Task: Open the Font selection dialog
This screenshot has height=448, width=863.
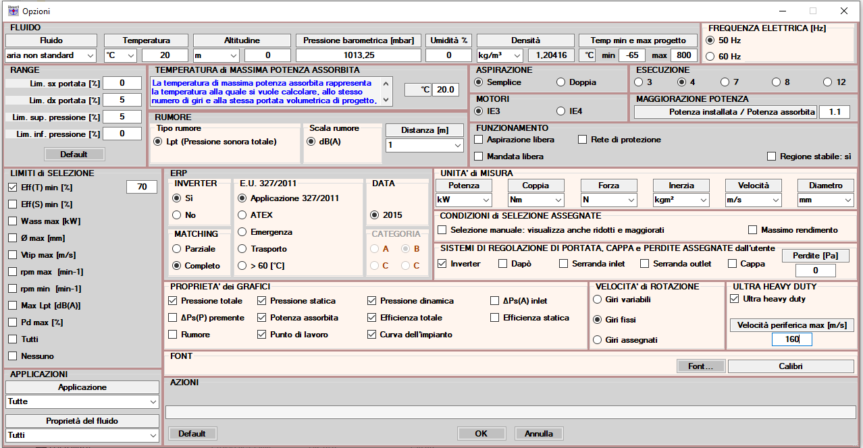Action: (700, 366)
